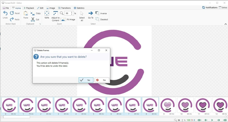Click the Undo arrow icon
228x122 pixels.
pyautogui.click(x=5, y=13)
